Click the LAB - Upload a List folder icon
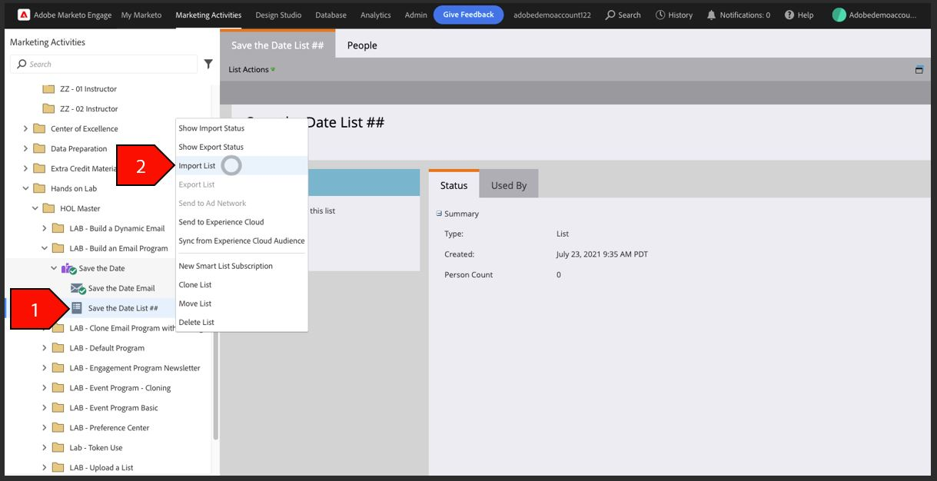 click(x=58, y=468)
